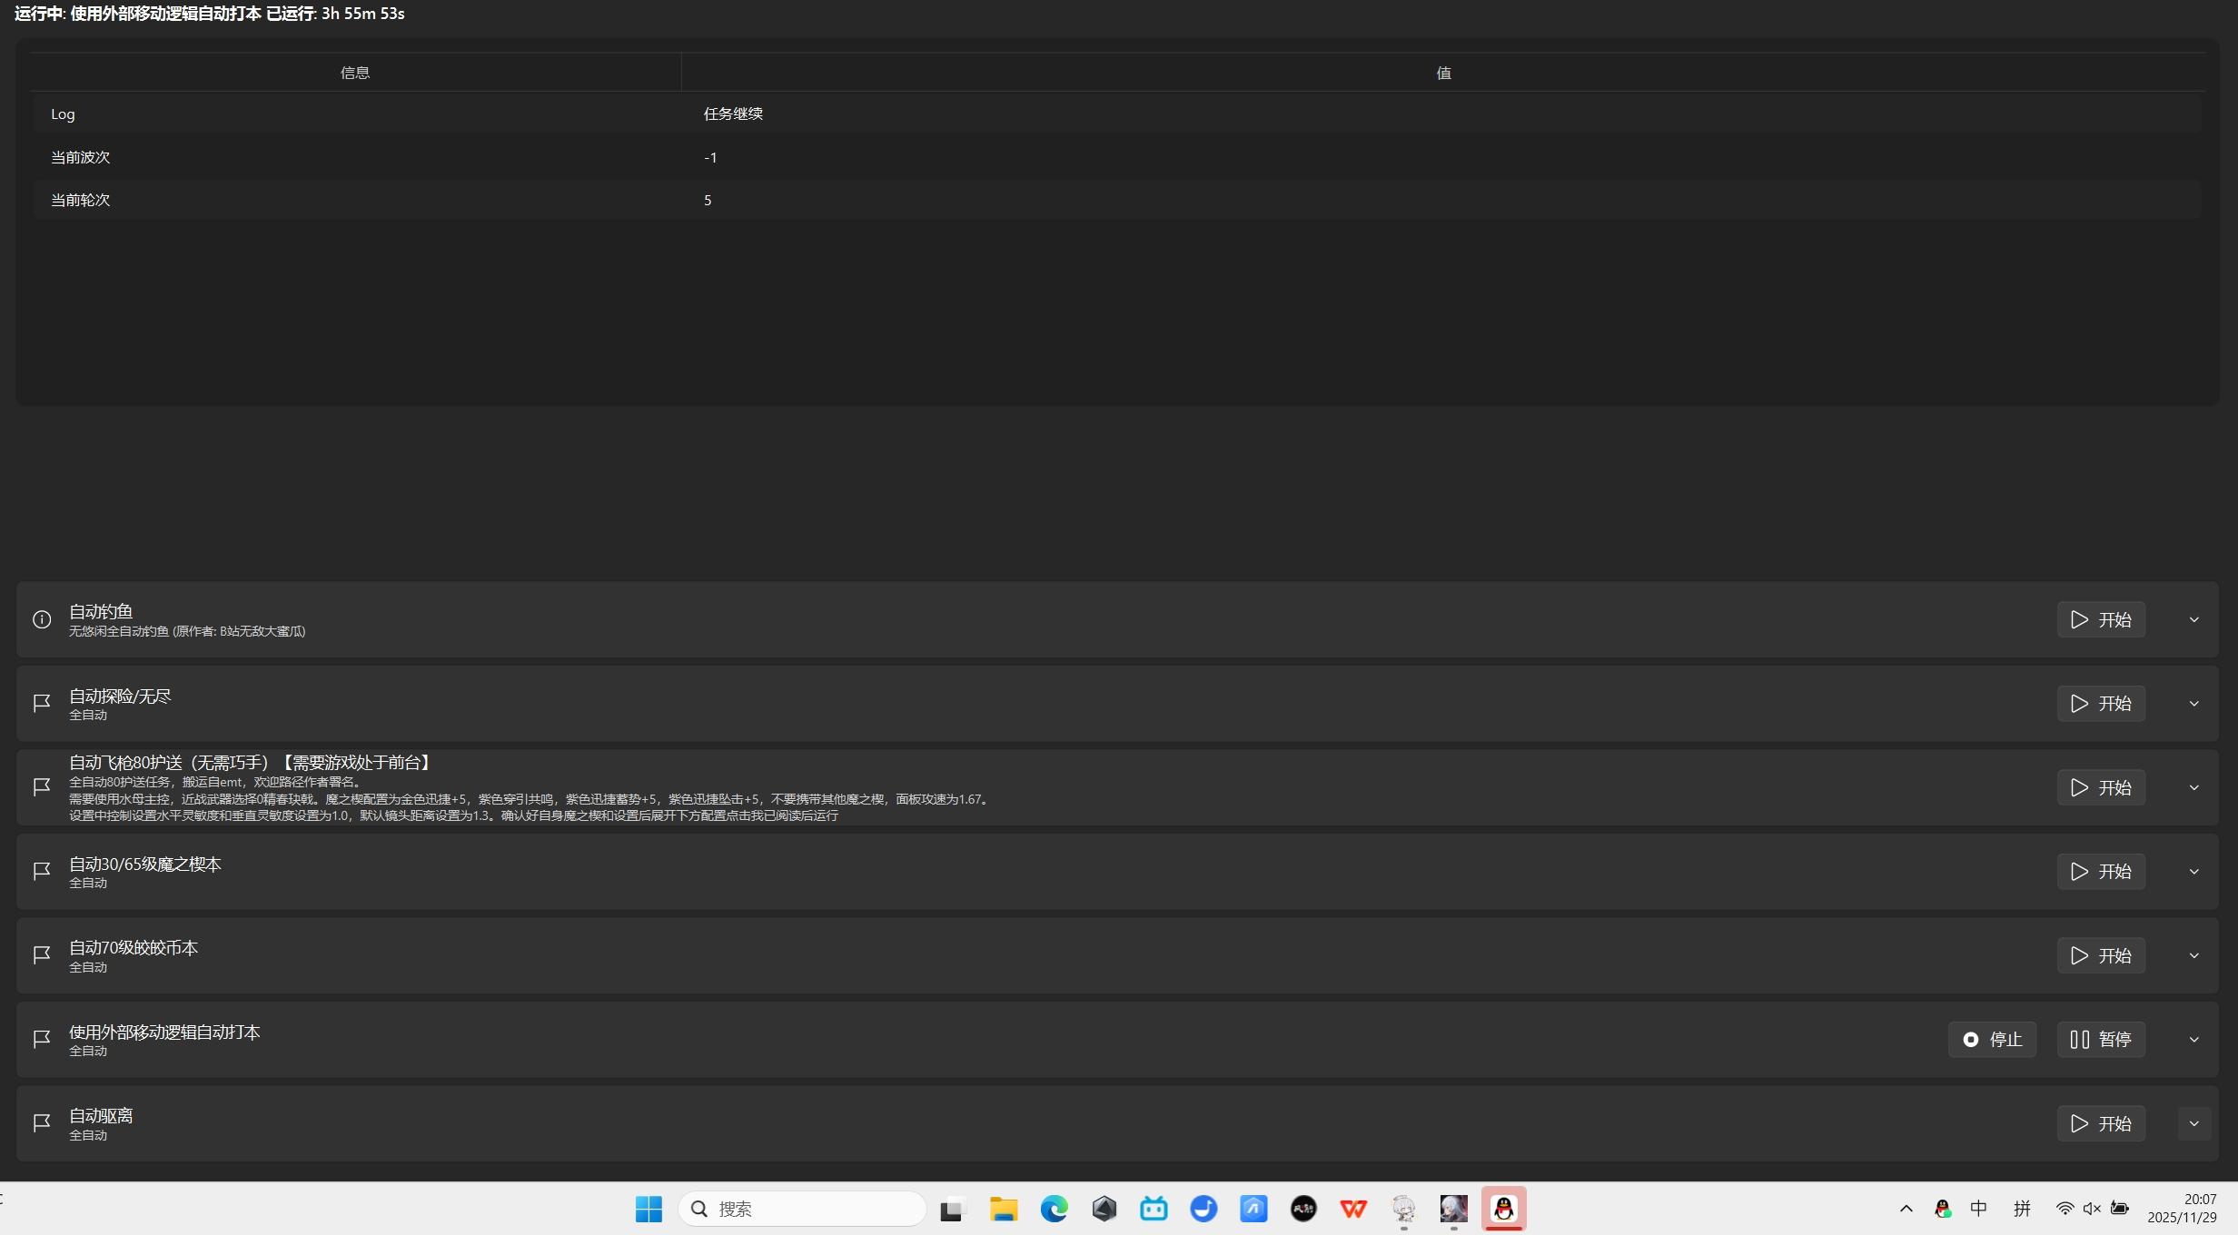Expand the 自动驱离 configuration chevron
Screen dimensions: 2238x1235
2193,1123
